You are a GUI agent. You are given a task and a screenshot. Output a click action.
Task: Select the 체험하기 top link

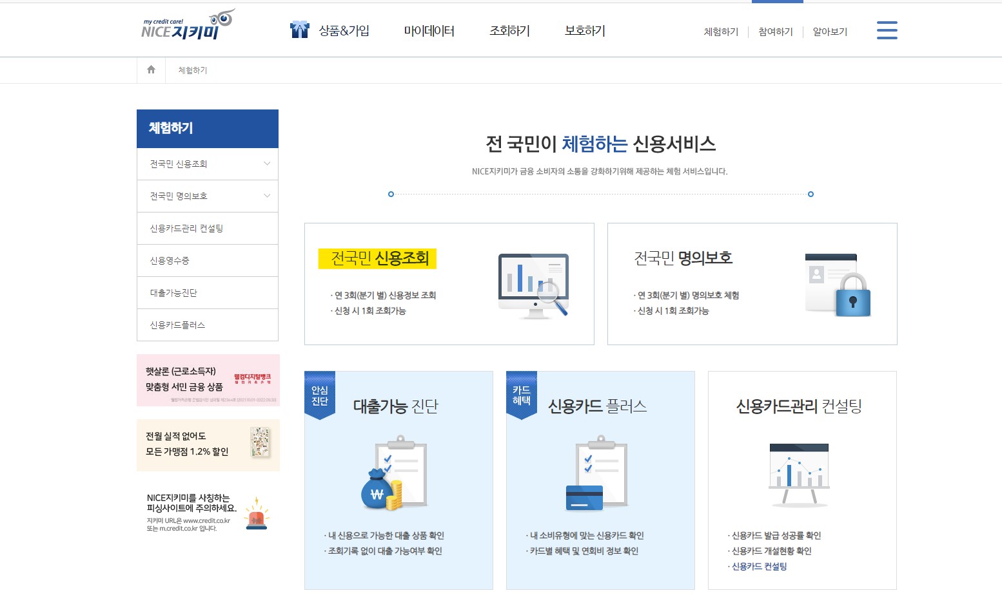point(721,32)
